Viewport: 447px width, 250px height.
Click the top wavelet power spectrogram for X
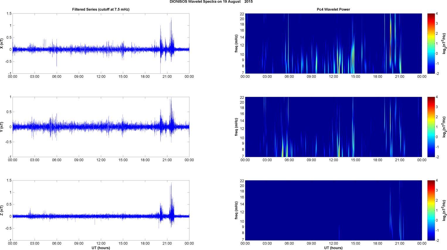333,44
